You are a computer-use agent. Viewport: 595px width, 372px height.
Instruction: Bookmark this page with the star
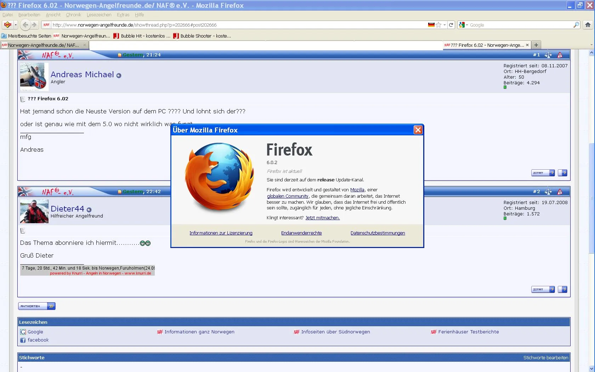click(x=438, y=25)
